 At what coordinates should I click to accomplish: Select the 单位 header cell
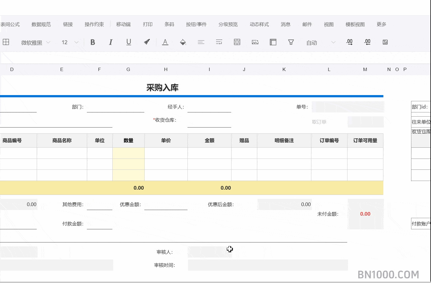click(x=100, y=140)
